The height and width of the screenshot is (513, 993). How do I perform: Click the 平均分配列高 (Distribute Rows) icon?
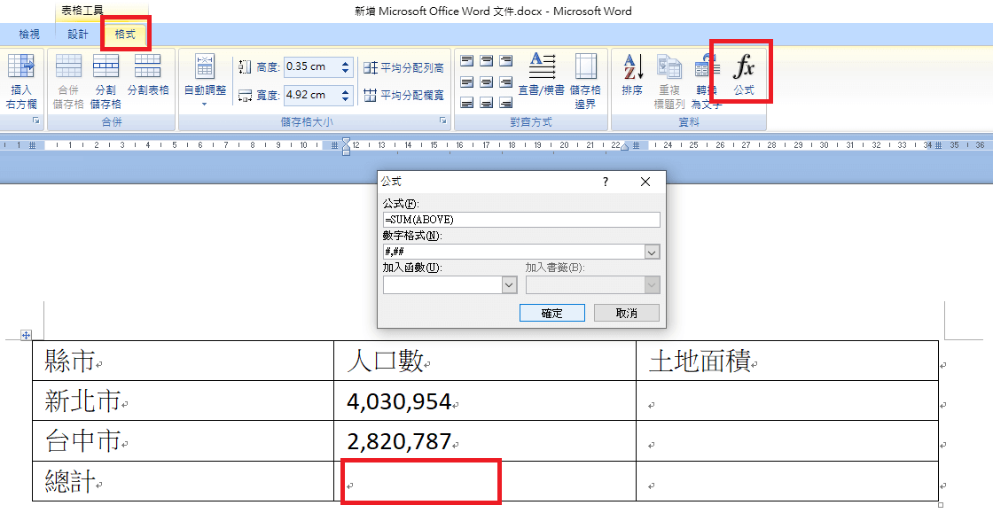click(371, 68)
